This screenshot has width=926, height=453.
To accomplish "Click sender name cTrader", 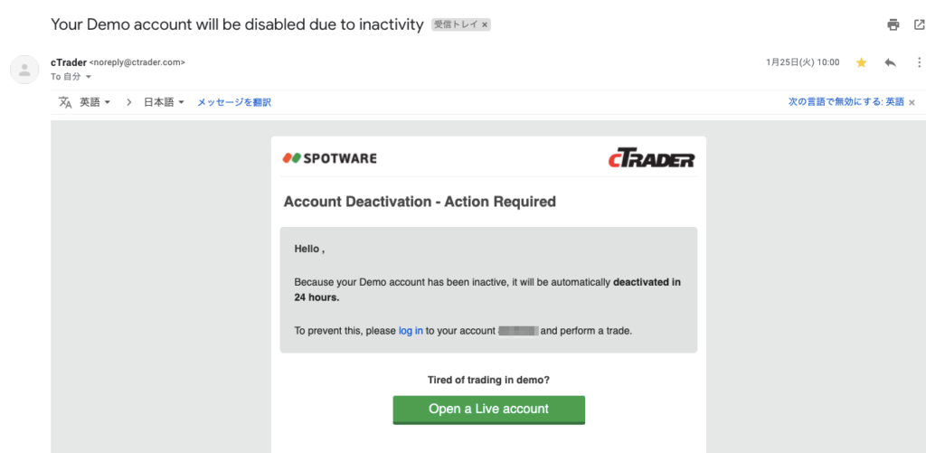I will coord(69,62).
